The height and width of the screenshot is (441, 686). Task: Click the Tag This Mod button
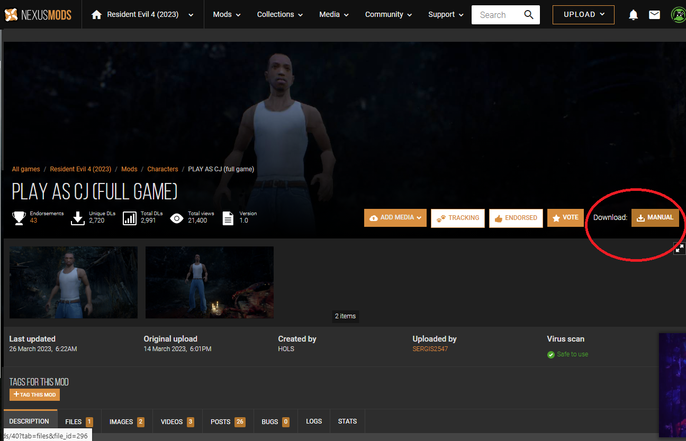click(x=34, y=395)
